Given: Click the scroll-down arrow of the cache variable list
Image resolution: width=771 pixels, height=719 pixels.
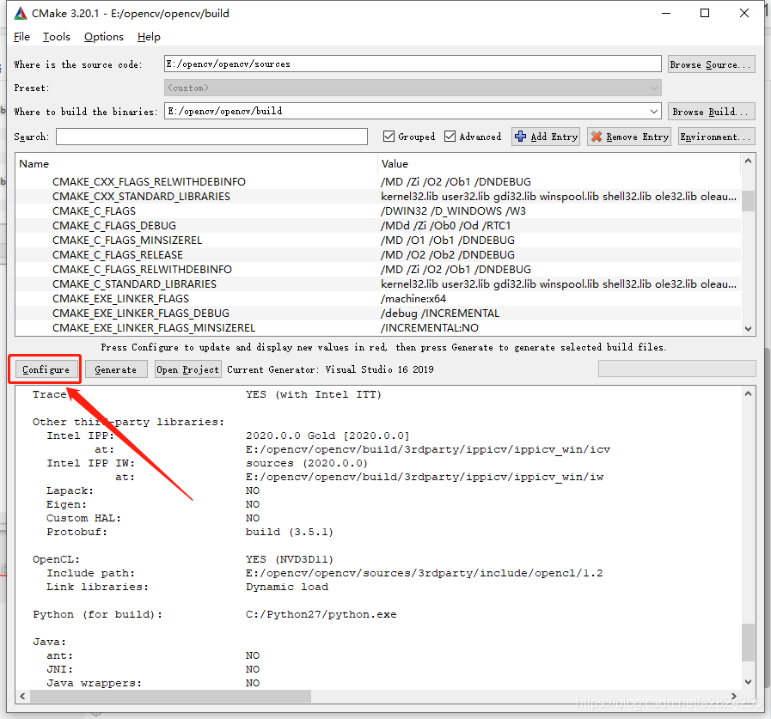Looking at the screenshot, I should point(748,329).
